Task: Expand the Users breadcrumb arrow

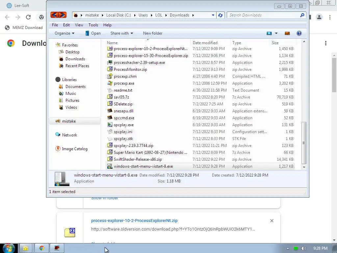Action: [x=151, y=15]
